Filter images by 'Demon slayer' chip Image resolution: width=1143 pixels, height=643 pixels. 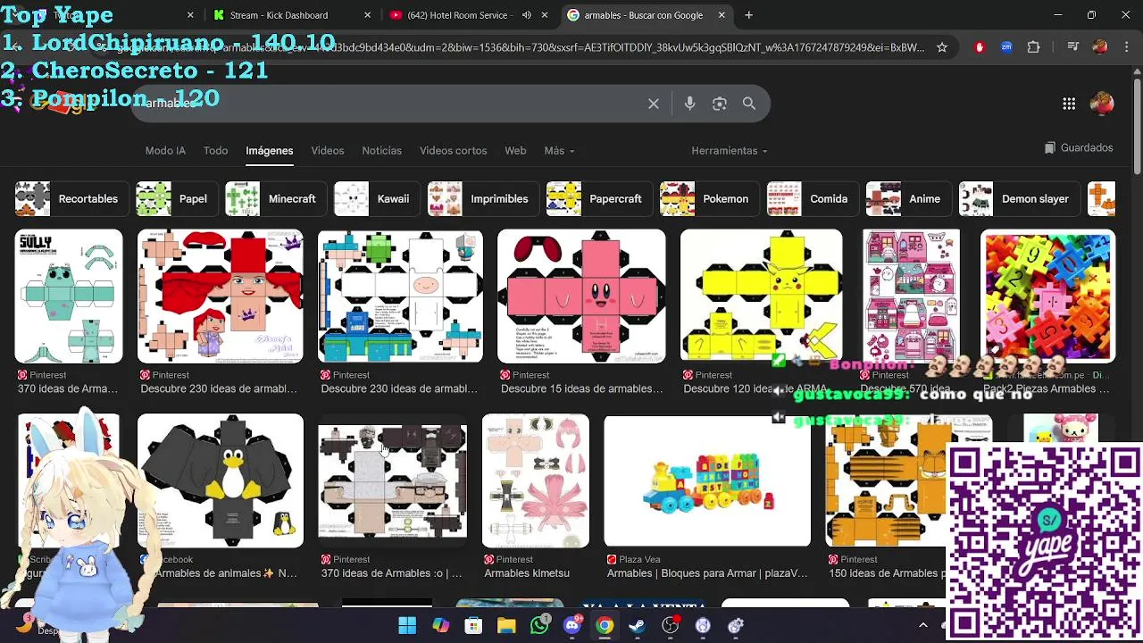tap(1019, 199)
